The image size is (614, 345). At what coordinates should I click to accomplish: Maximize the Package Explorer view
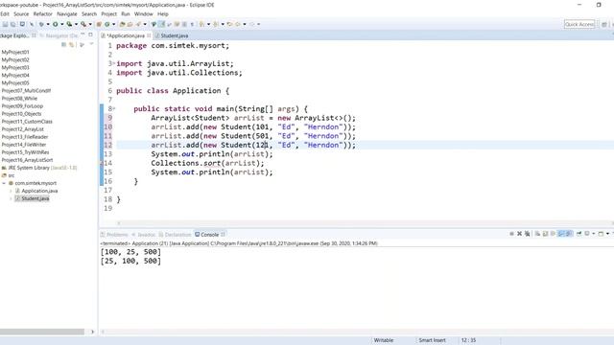point(90,34)
